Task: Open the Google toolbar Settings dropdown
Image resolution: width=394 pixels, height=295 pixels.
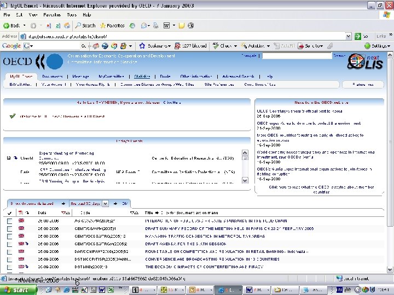Action: (379, 46)
